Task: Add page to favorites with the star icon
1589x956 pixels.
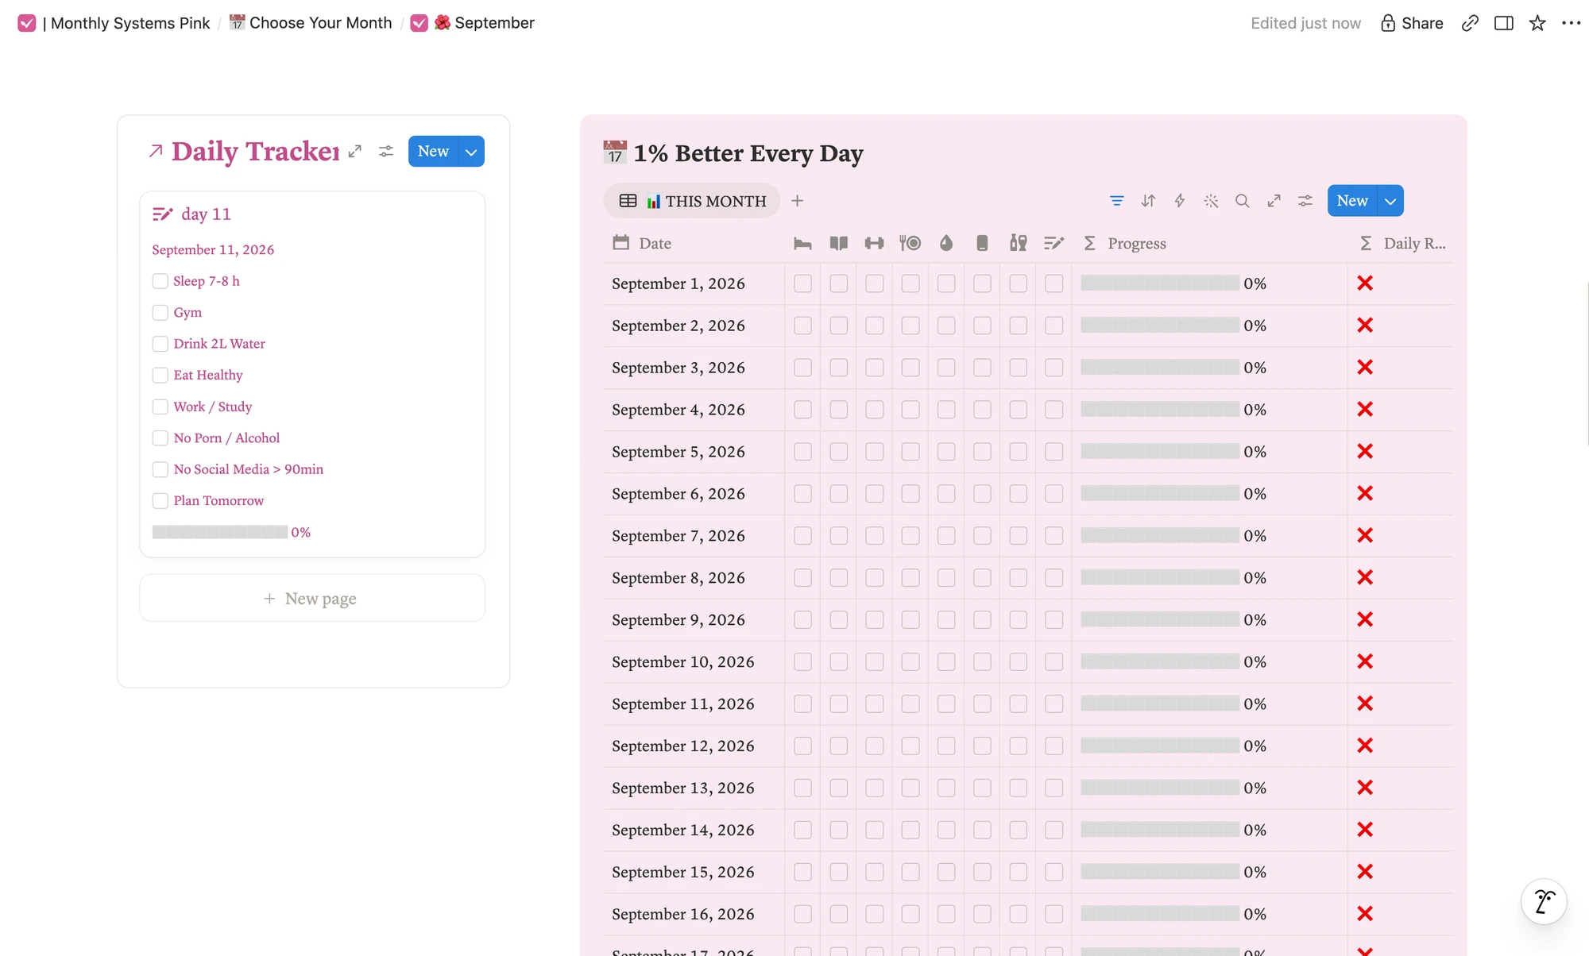Action: pyautogui.click(x=1537, y=23)
